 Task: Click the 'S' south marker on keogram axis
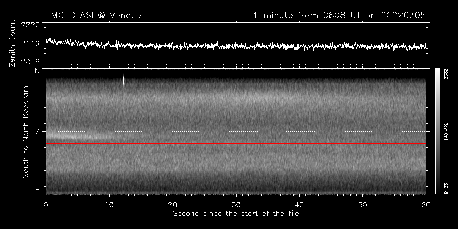(37, 192)
